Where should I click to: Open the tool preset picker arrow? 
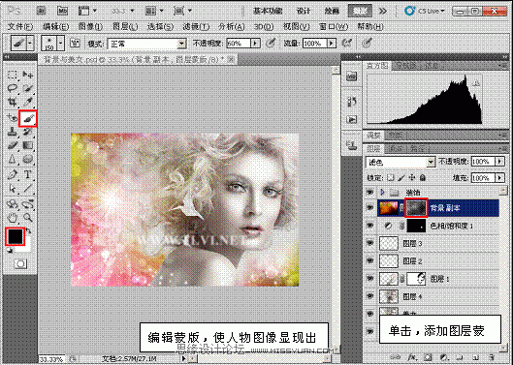click(30, 44)
